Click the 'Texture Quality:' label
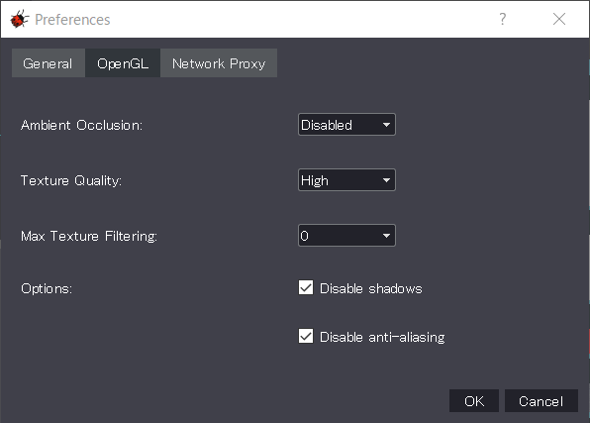 click(71, 181)
